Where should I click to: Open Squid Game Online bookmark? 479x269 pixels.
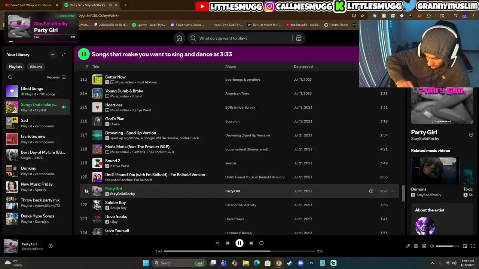point(187,25)
